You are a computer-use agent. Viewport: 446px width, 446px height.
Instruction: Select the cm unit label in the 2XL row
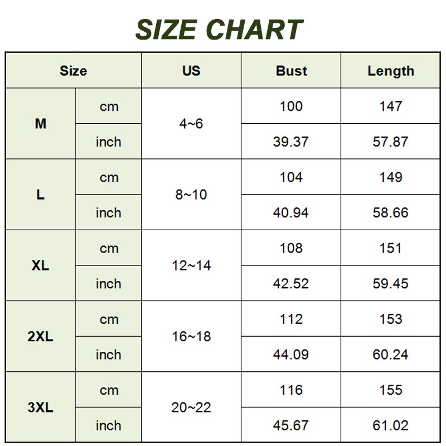coord(109,319)
